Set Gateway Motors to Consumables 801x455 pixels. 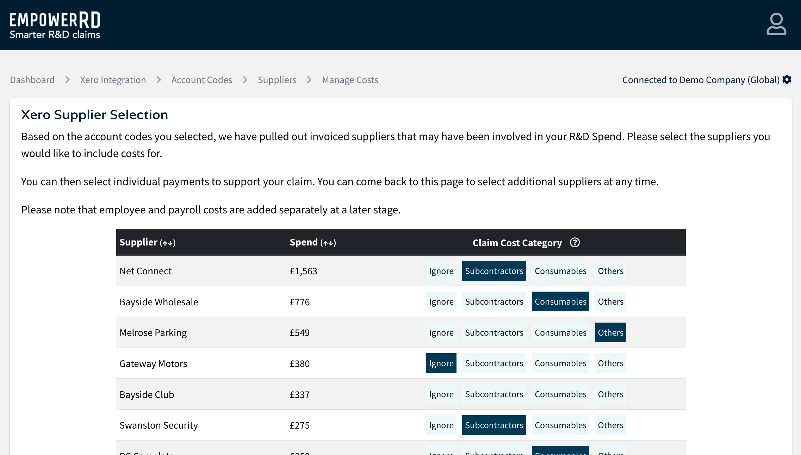coord(560,363)
